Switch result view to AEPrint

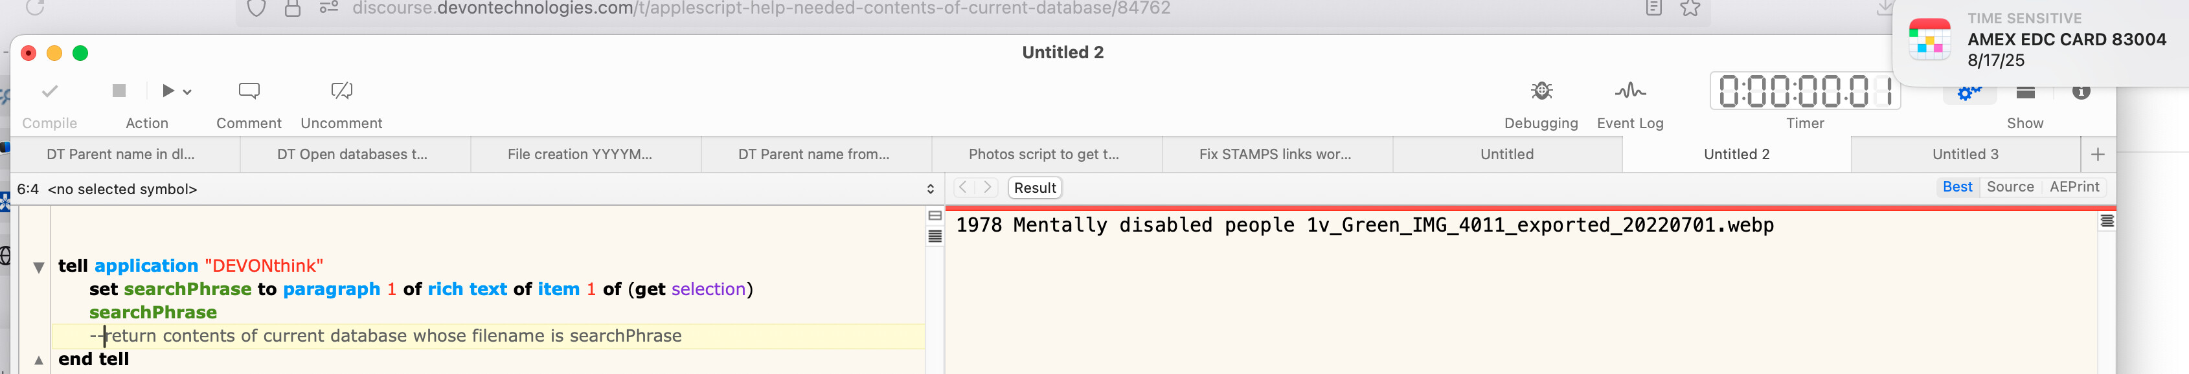(2074, 186)
